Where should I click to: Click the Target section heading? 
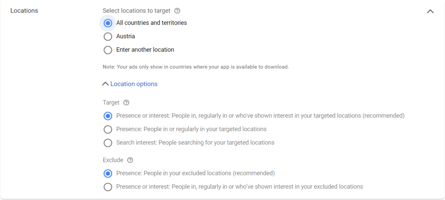(x=112, y=102)
